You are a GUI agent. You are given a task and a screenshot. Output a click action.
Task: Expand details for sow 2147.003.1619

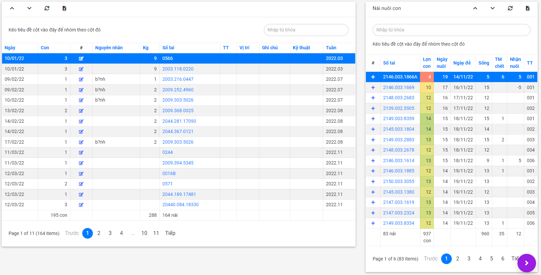pos(373,202)
